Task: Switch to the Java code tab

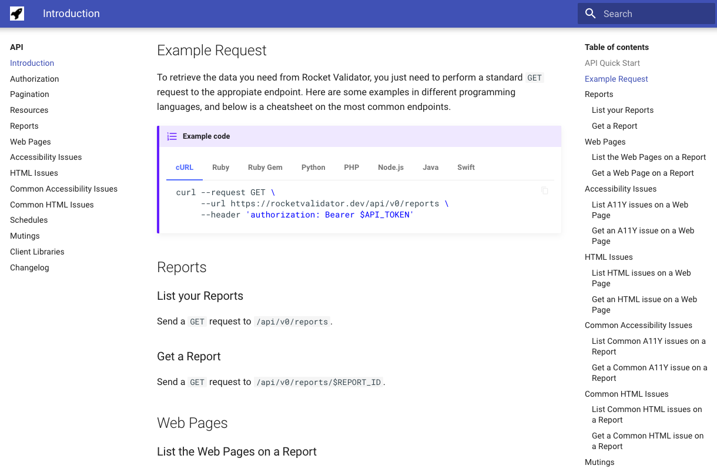Action: click(431, 168)
